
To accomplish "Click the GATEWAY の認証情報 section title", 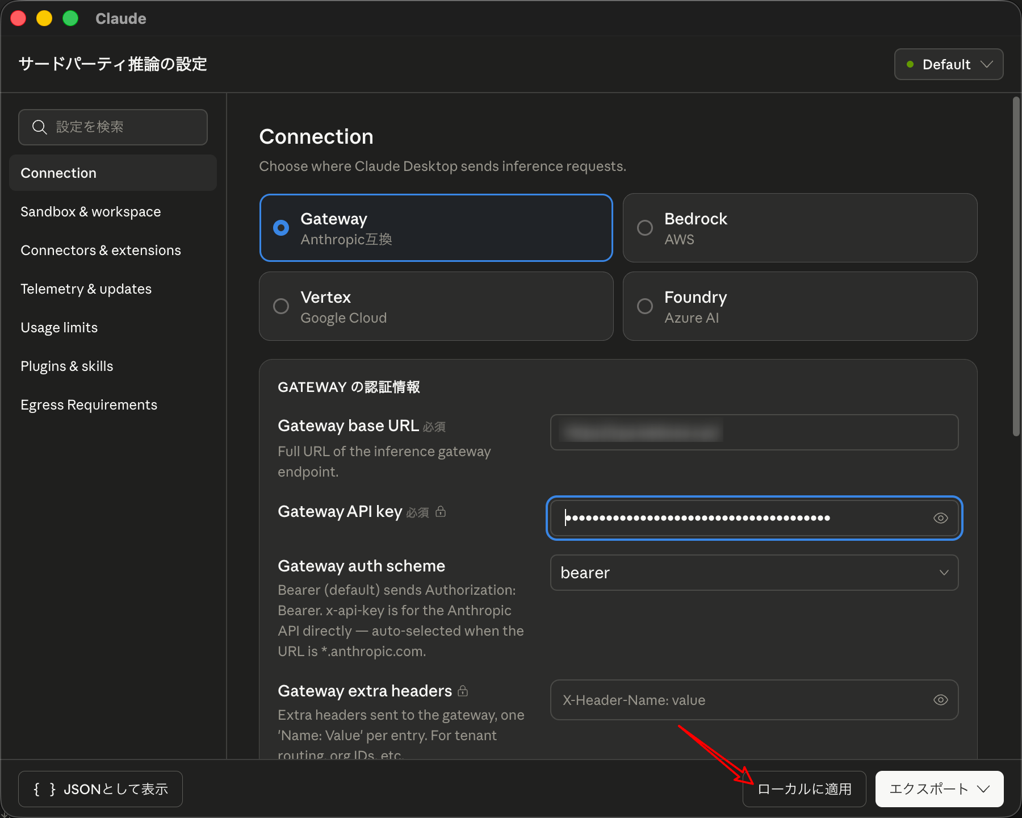I will [x=349, y=387].
